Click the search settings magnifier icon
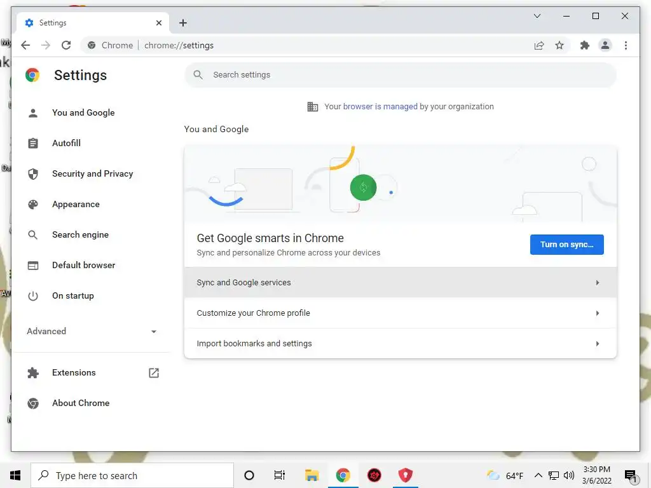 198,75
